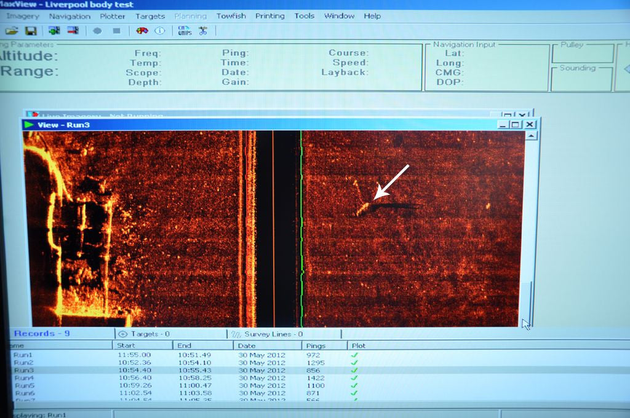Toggle the Plot checkmark for Run6
This screenshot has height=418, width=630.
tap(354, 393)
